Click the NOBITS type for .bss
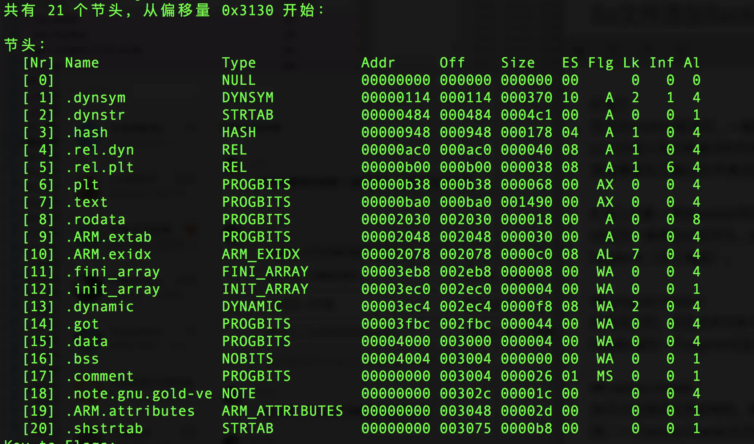This screenshot has height=444, width=754. click(247, 359)
